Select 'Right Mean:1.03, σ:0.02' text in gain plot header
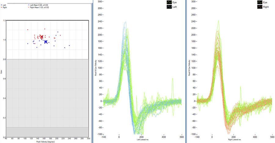This screenshot has width=275, height=143. 39,7
